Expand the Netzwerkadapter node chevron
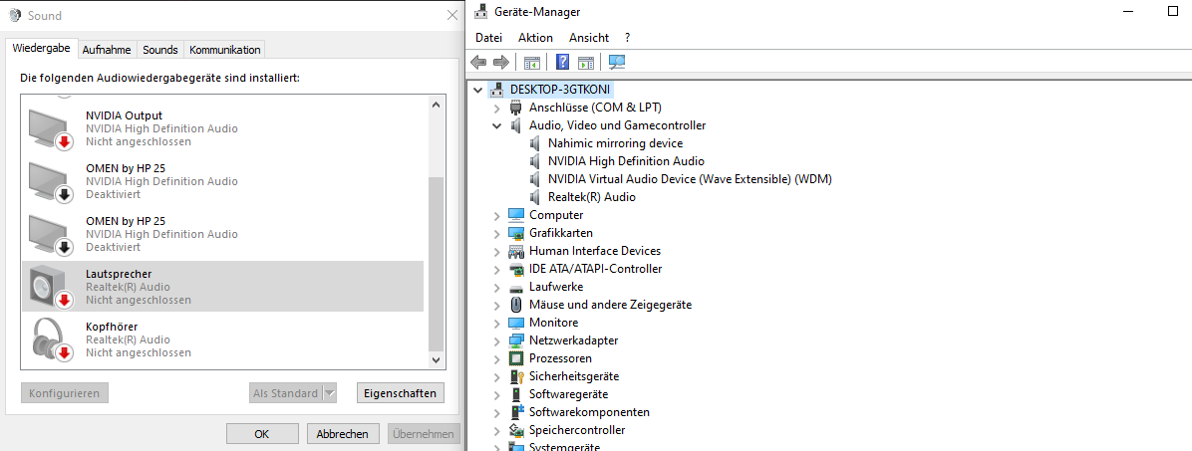Viewport: 1192px width, 451px height. point(496,340)
